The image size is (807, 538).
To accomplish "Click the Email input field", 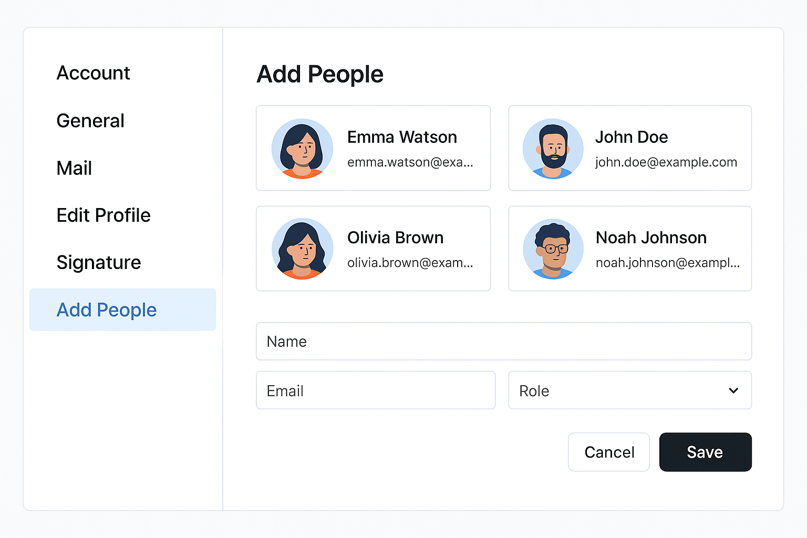I will tap(375, 390).
